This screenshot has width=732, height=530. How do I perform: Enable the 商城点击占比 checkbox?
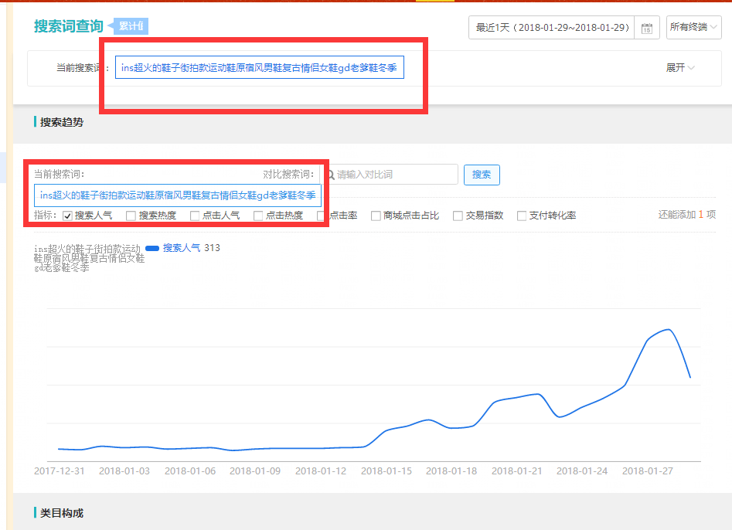(x=376, y=216)
